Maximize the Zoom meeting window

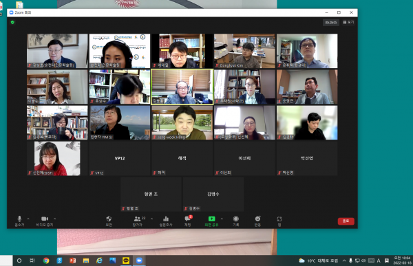click(x=339, y=12)
